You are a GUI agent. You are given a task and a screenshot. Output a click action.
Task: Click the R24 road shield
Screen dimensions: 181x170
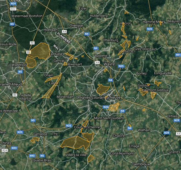coord(4,151)
